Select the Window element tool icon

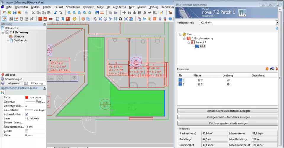[57, 19]
